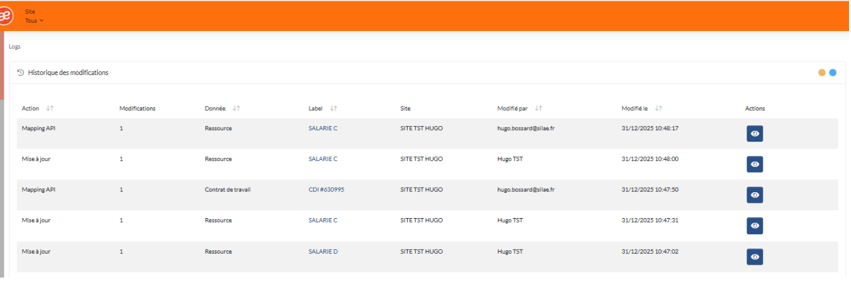This screenshot has width=851, height=286.
Task: Sort by Modifié le column
Action: click(x=659, y=109)
